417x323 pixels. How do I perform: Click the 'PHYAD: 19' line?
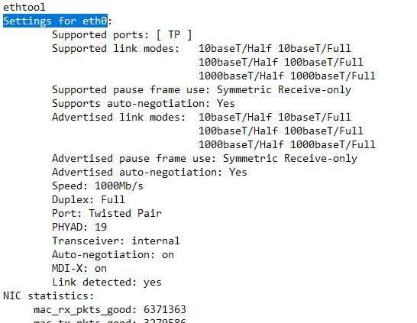coord(79,227)
